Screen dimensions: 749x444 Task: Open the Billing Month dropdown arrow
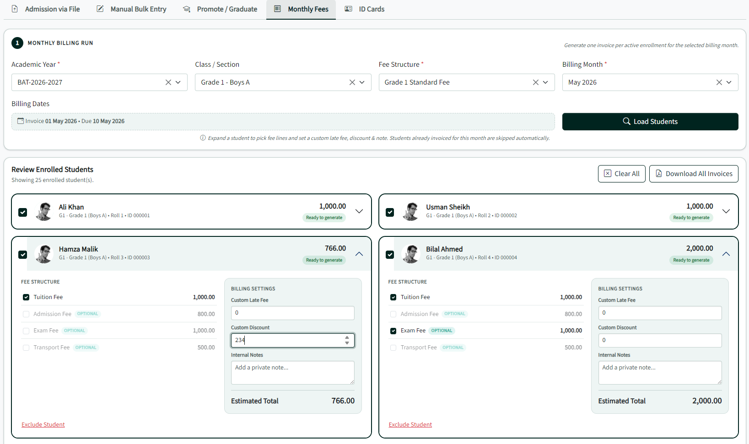click(729, 82)
